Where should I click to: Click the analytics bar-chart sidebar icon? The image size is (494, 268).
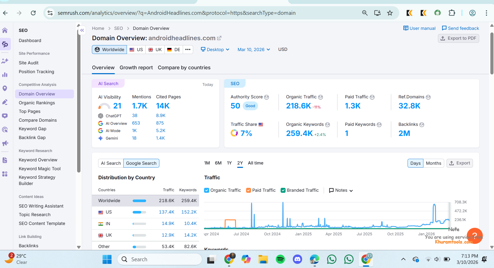tap(5, 75)
